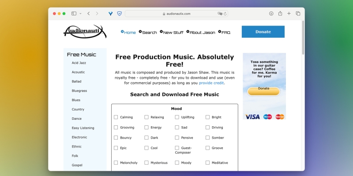
Task: Check the Calming mood checkbox
Action: [116, 117]
